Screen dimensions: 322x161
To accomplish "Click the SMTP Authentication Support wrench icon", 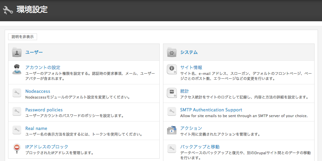I will tap(172, 111).
